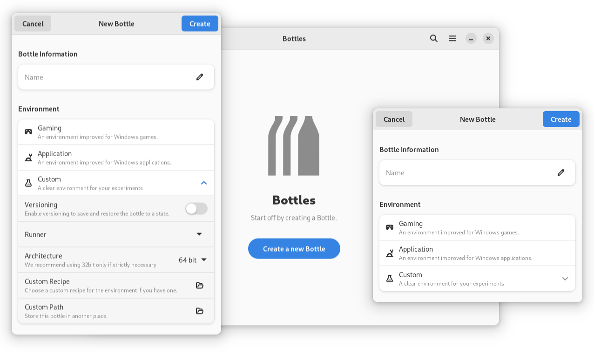Expand the Custom environment in right dialog

pos(565,279)
